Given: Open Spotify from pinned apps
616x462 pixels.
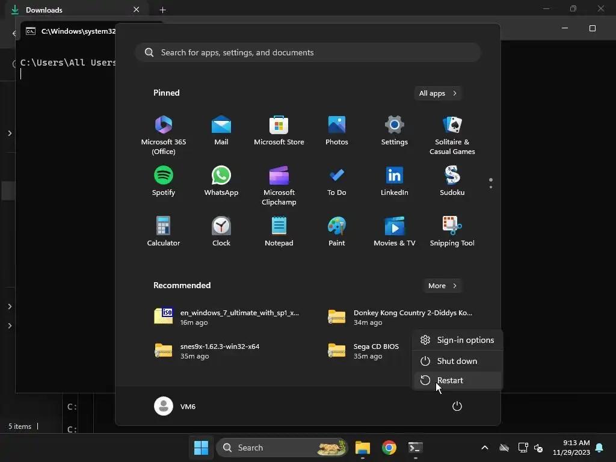Looking at the screenshot, I should [x=164, y=182].
